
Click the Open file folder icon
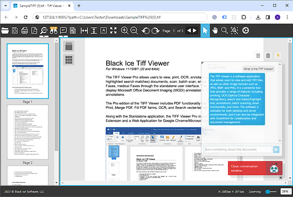click(x=5, y=31)
